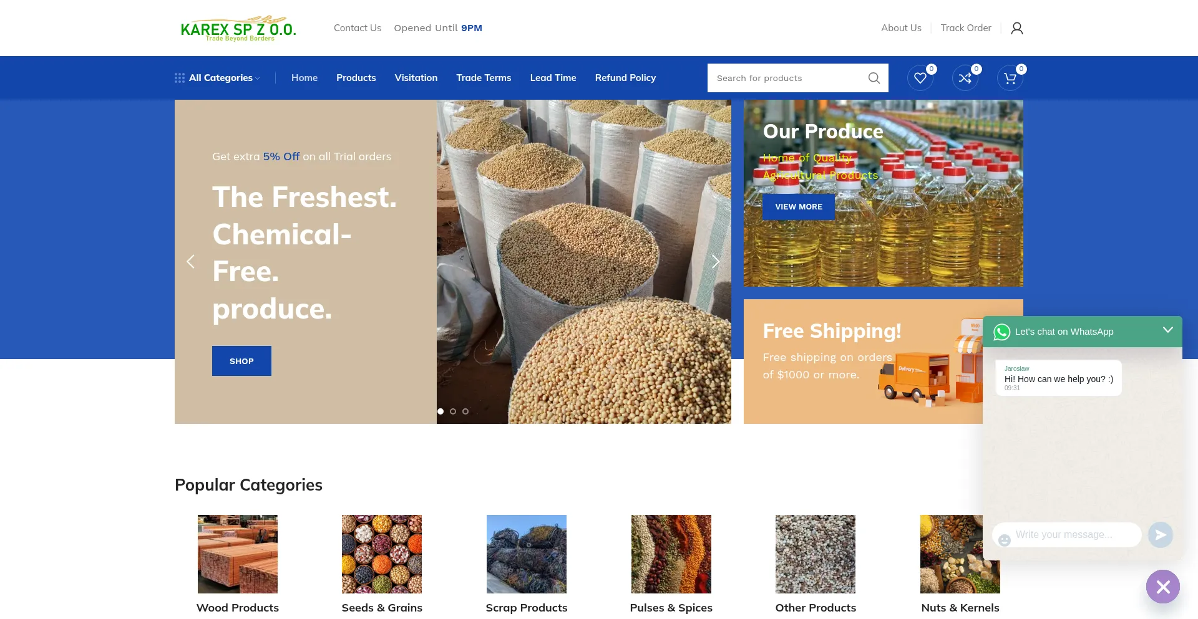Select the first slider dot
This screenshot has width=1198, height=619.
(x=441, y=411)
